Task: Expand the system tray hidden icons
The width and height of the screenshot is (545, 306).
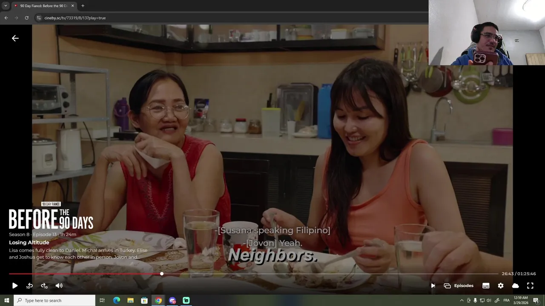Action: coord(462,300)
